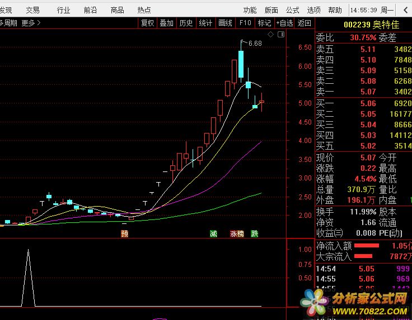The width and height of the screenshot is (412, 320).
Task: Click the 买五 price 5.02
Action: click(x=368, y=146)
